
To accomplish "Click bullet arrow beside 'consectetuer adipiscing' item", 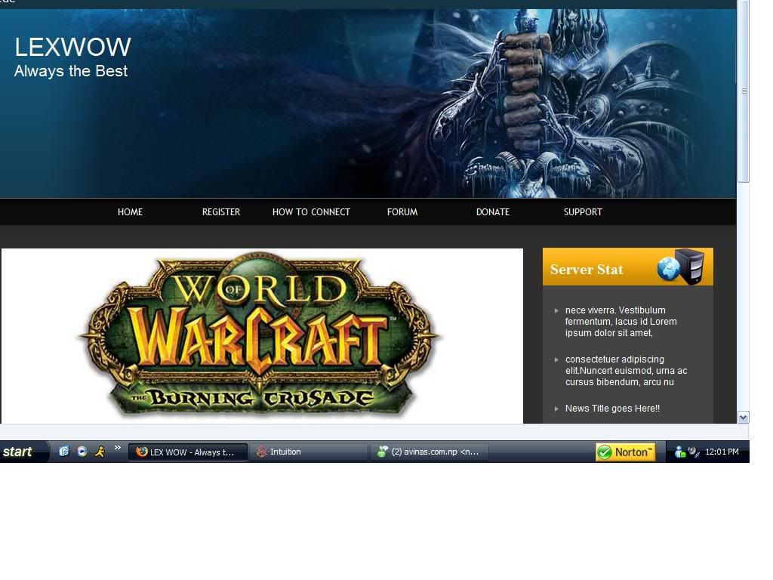I will tap(556, 359).
